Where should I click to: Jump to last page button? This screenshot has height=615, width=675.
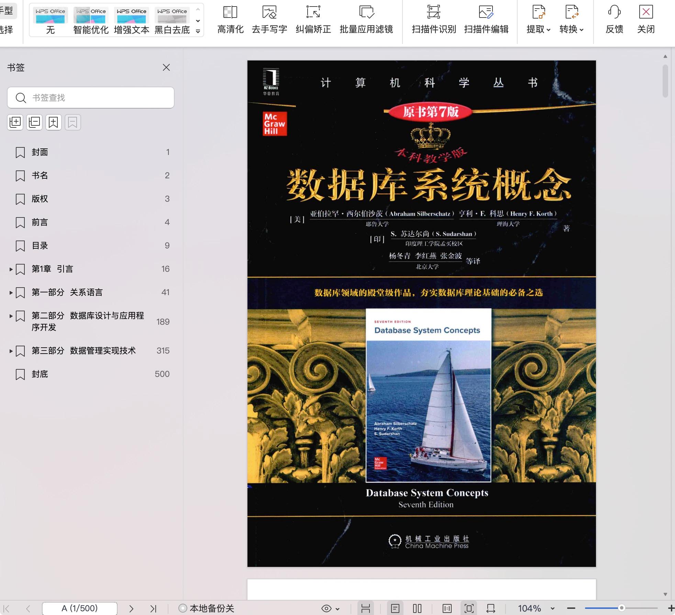click(153, 608)
